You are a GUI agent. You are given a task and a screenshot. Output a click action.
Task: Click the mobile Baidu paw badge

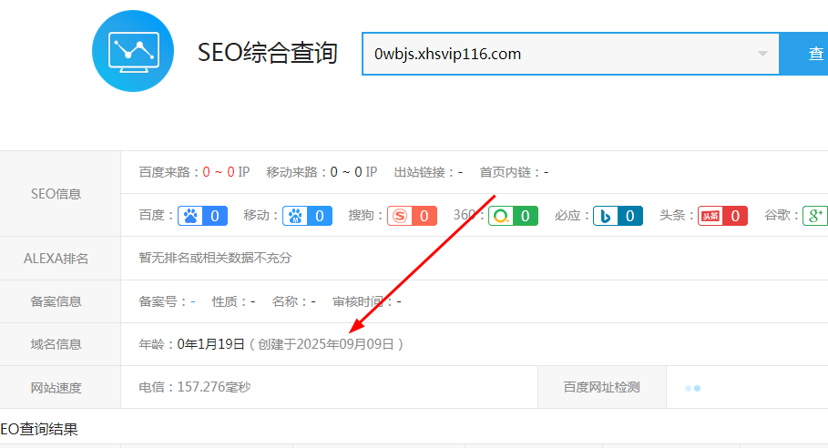click(x=307, y=216)
